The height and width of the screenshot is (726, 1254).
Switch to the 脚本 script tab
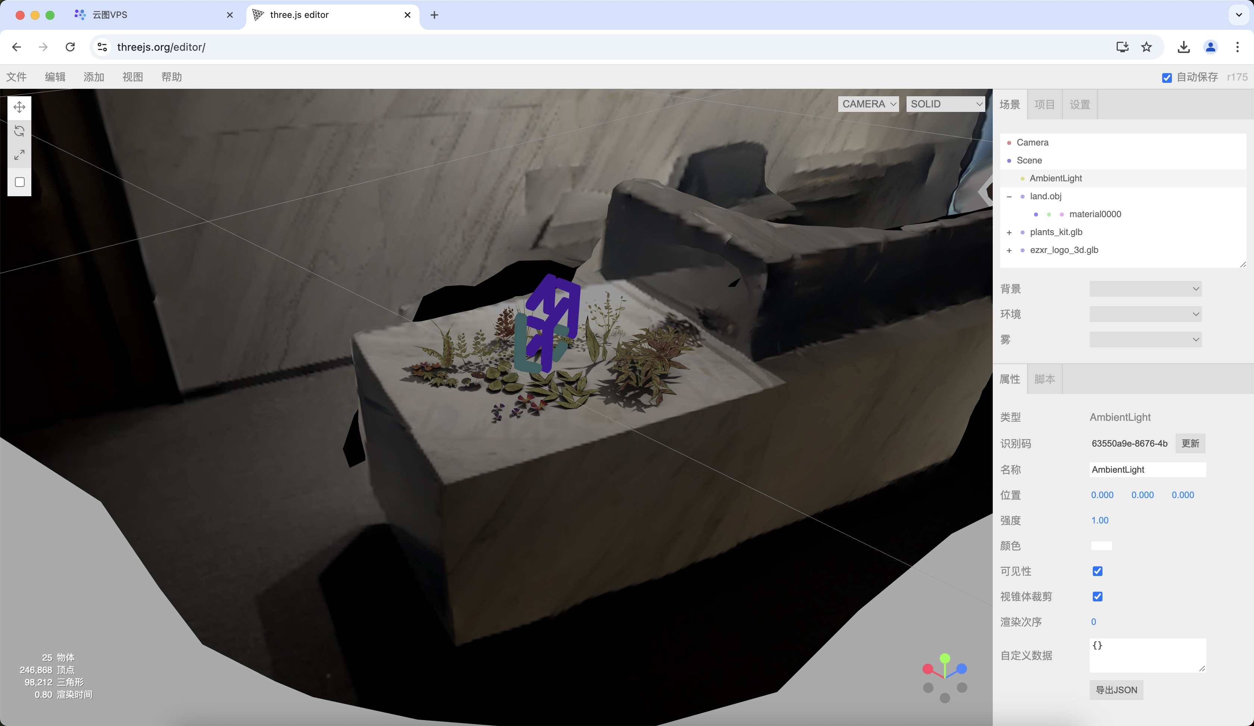pos(1045,379)
